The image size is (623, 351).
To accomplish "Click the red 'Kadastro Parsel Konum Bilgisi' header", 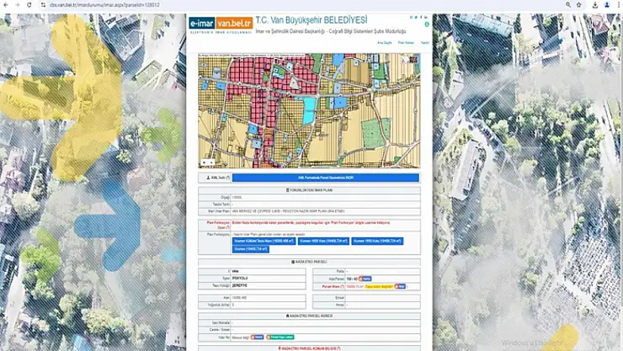I will [309, 348].
